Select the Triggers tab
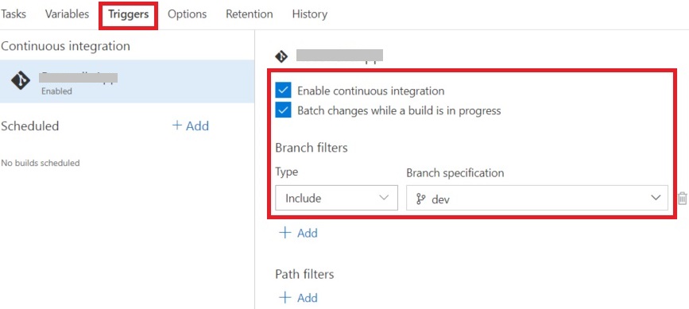 click(x=128, y=14)
